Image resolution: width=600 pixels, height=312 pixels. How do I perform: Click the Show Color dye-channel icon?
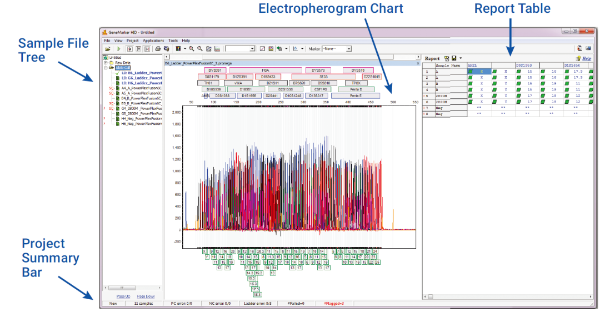coord(178,49)
